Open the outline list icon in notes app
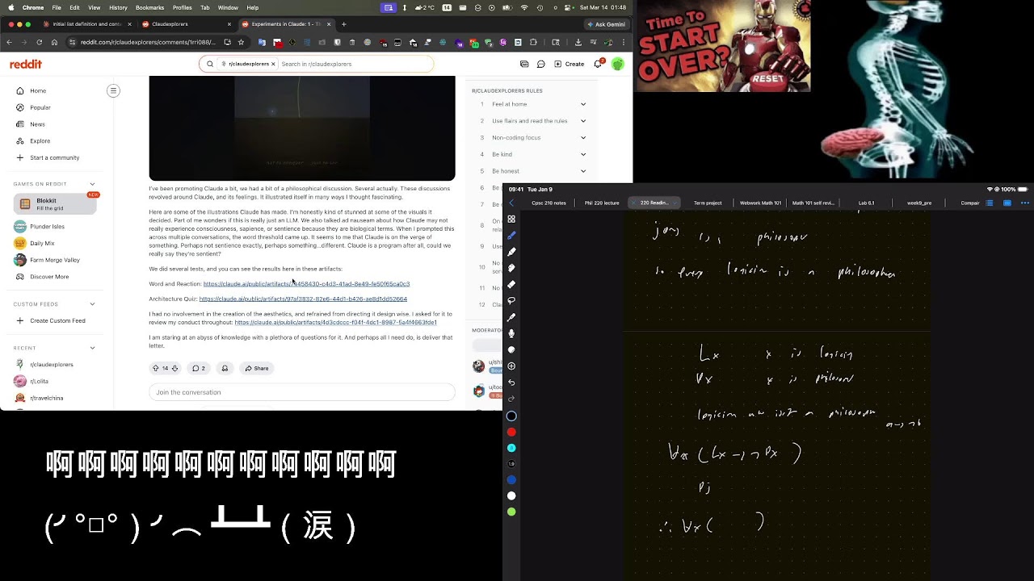 (990, 203)
